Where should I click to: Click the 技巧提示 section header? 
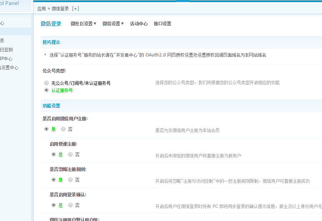51,42
